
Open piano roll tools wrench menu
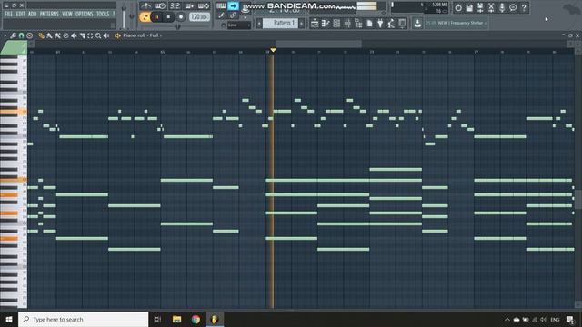(x=13, y=35)
